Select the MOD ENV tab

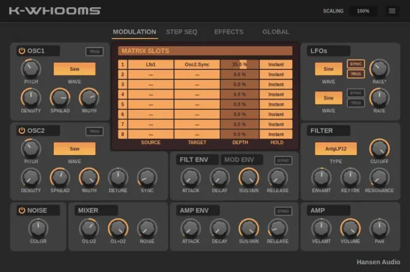242,160
